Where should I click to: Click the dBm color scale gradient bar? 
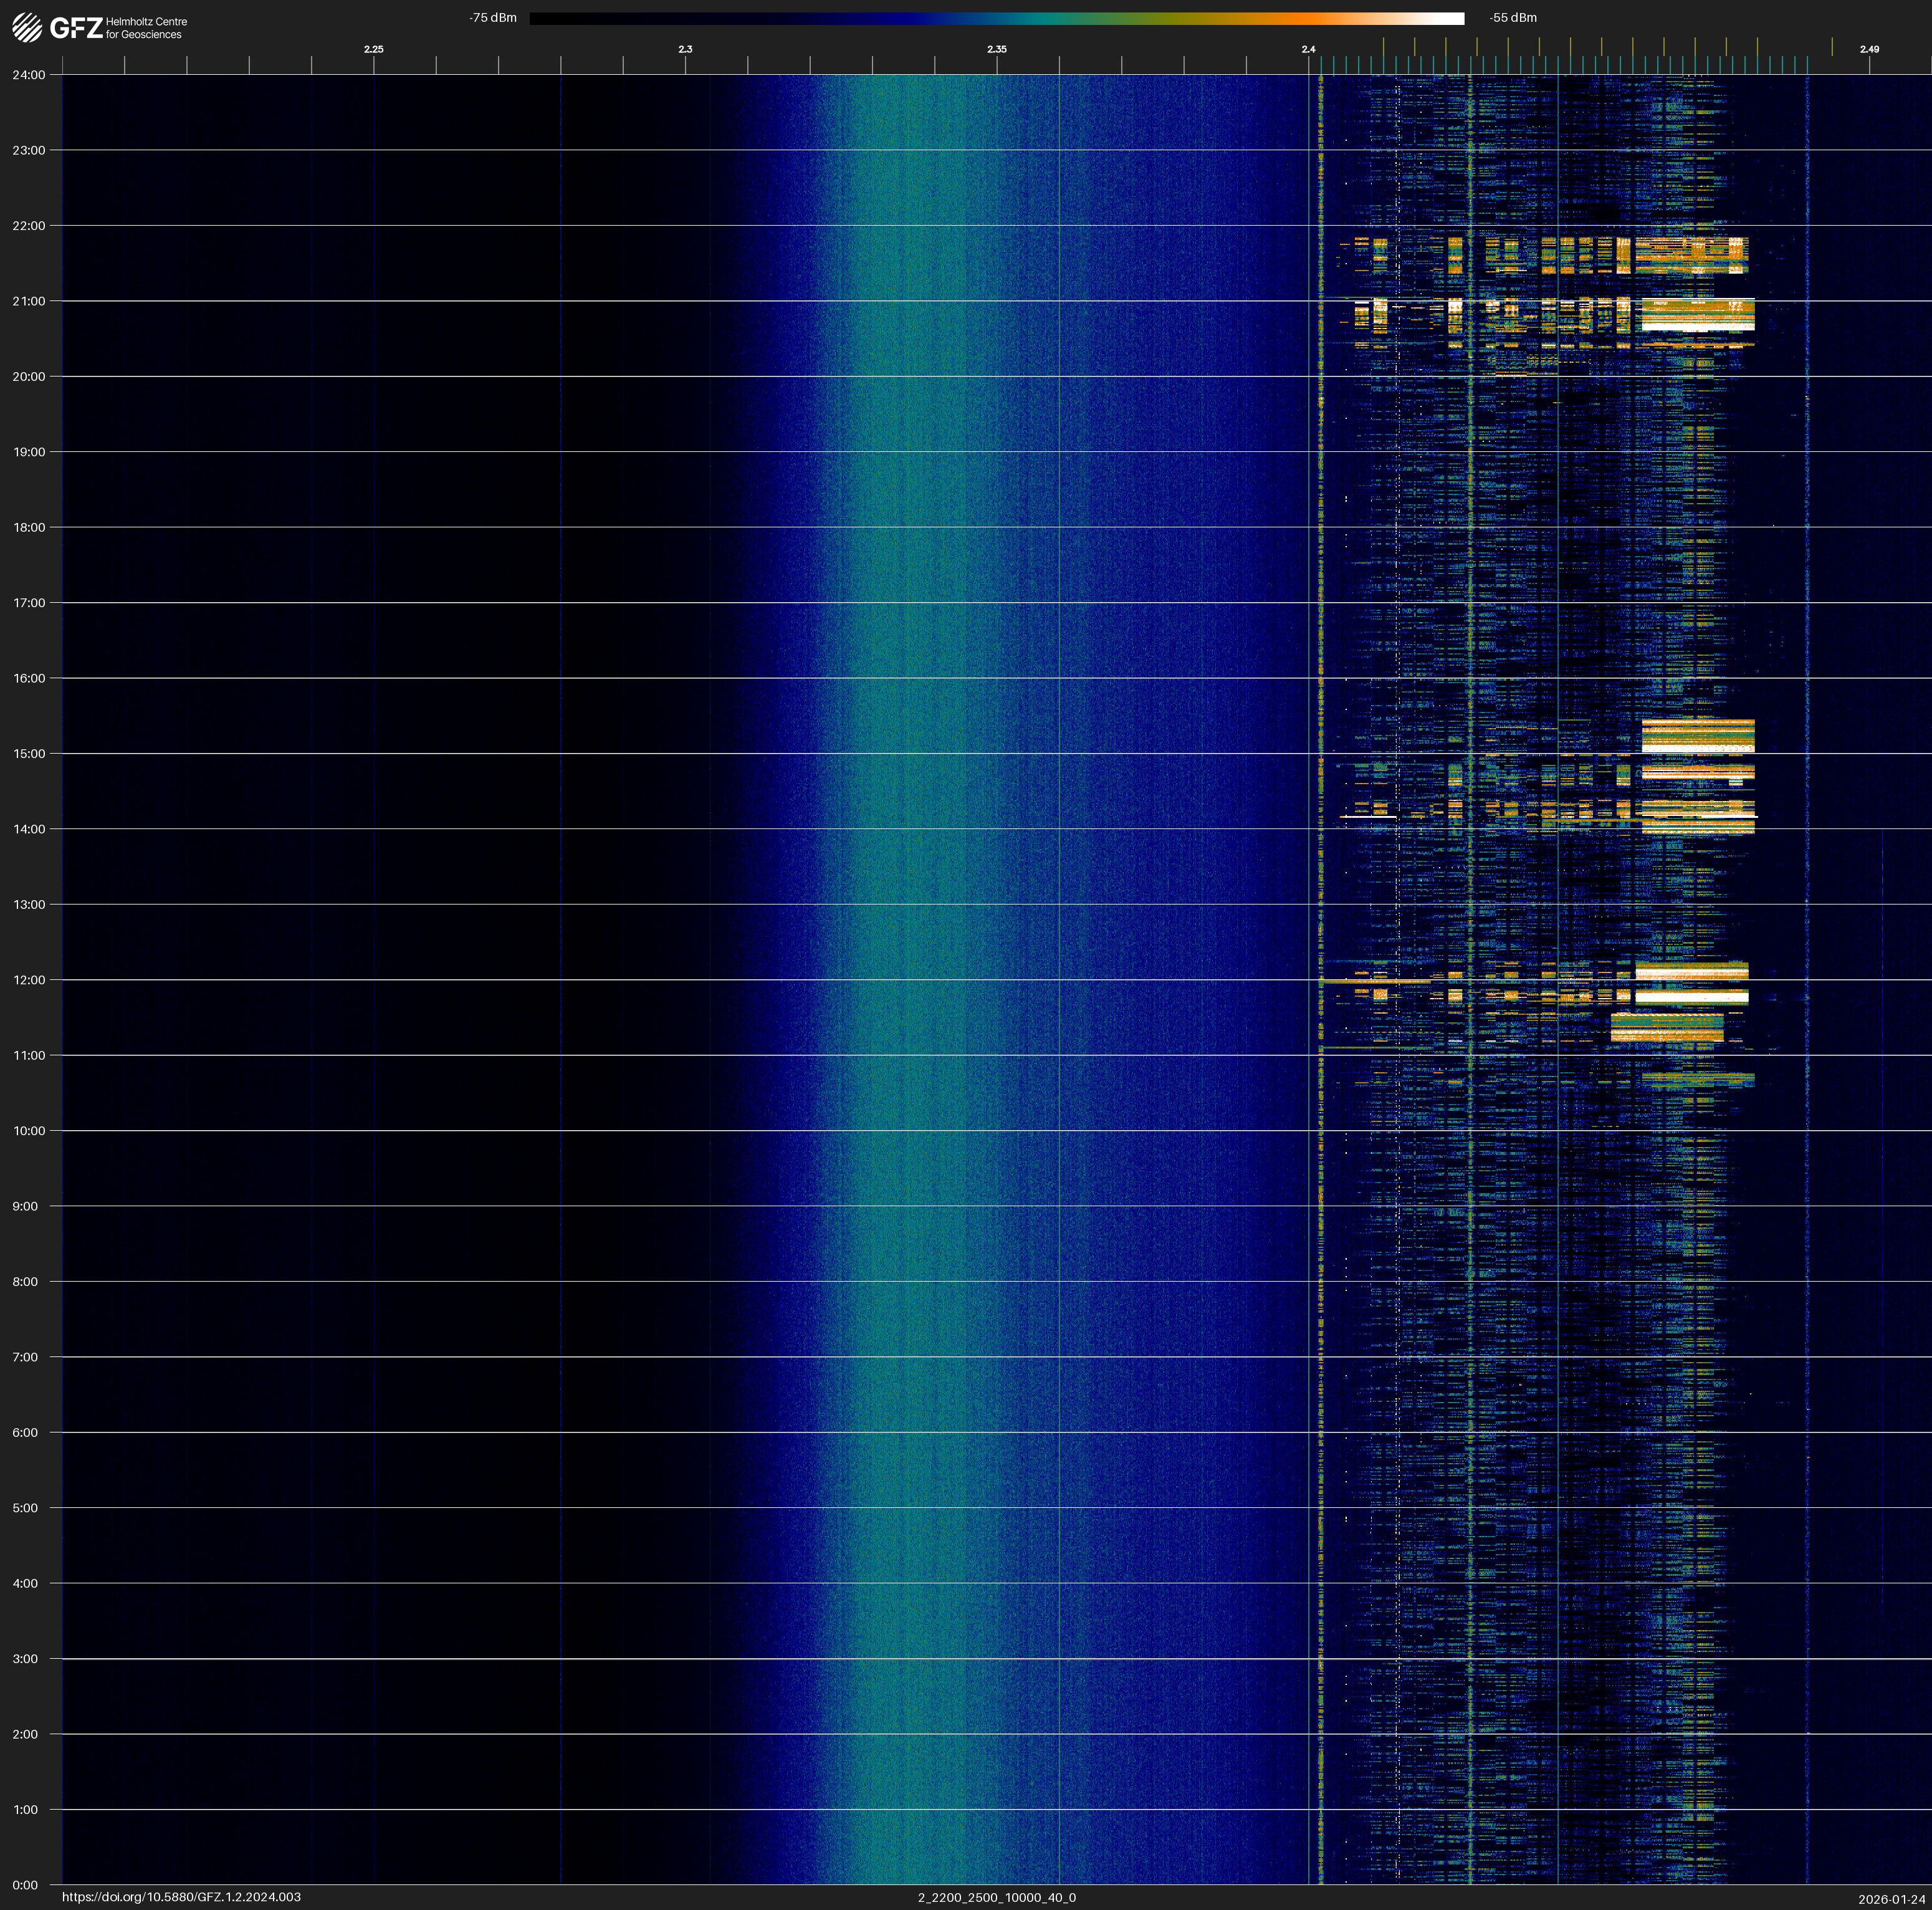click(x=996, y=18)
